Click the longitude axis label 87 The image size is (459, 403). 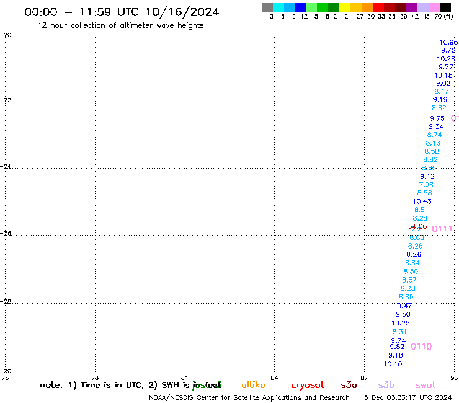coord(364,378)
